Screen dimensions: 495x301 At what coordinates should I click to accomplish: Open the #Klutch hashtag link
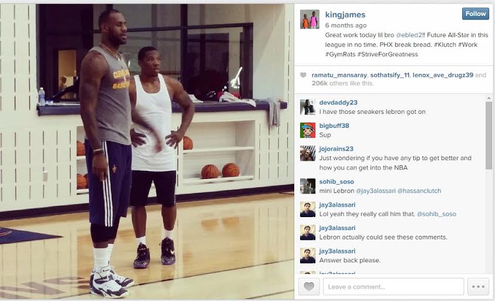[x=445, y=45]
